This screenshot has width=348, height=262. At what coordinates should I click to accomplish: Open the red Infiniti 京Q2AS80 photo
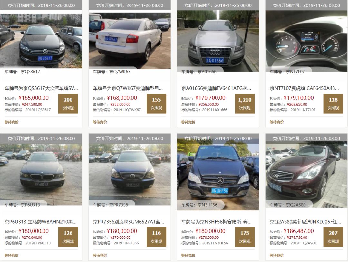pyautogui.click(x=306, y=175)
